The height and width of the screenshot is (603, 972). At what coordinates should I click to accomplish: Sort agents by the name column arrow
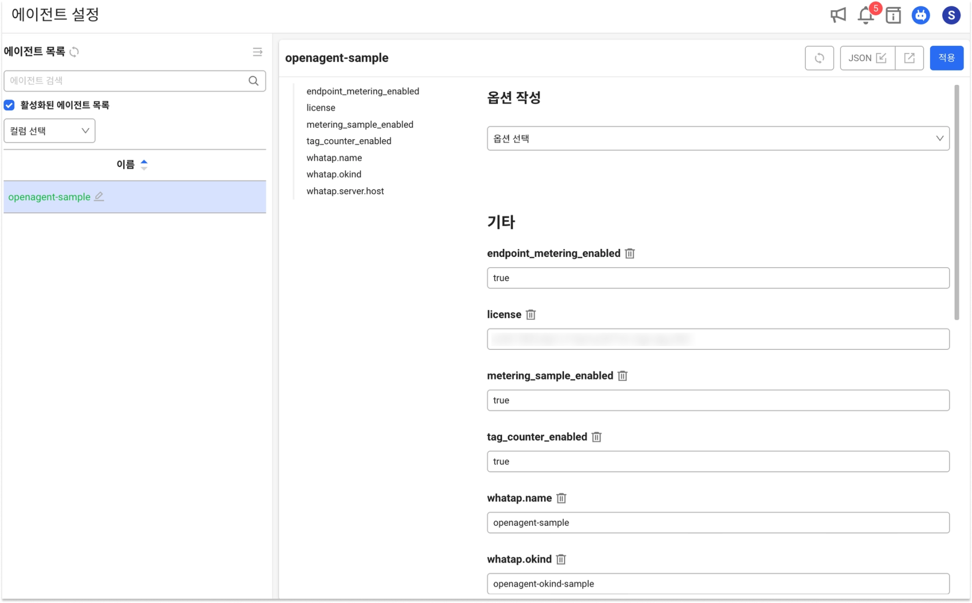pos(144,164)
